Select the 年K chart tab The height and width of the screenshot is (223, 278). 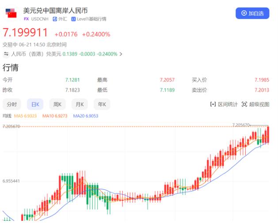[x=102, y=104]
